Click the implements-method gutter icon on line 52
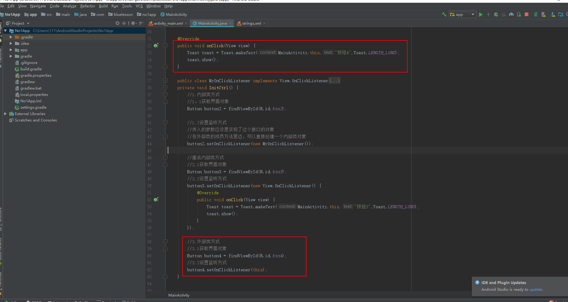Image resolution: width=568 pixels, height=302 pixels. [x=156, y=200]
